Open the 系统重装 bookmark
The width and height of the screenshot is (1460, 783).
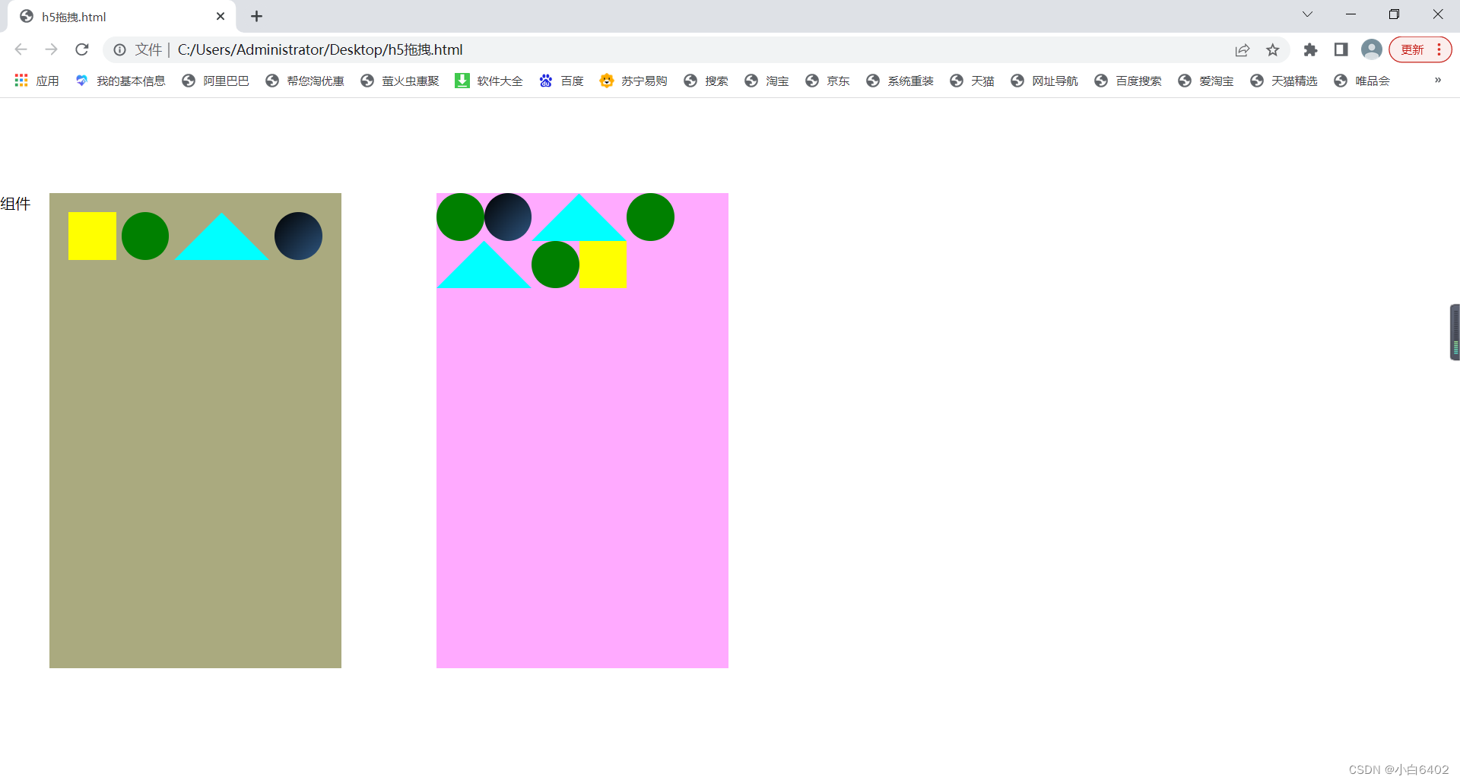[x=900, y=81]
